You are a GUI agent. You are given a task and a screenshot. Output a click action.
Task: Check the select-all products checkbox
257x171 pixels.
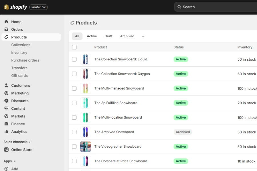click(x=74, y=47)
